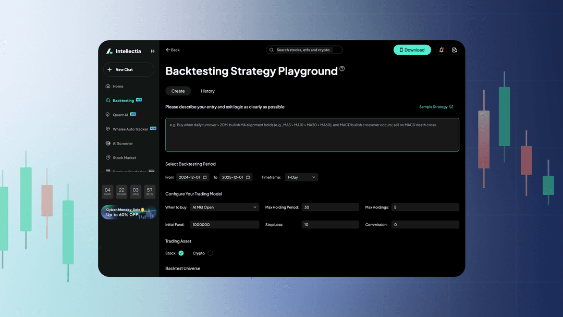Expand the Timeframe 1-Day dropdown
The width and height of the screenshot is (563, 317).
(x=301, y=177)
